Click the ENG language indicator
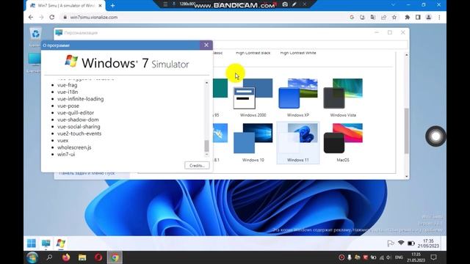 pos(399,257)
